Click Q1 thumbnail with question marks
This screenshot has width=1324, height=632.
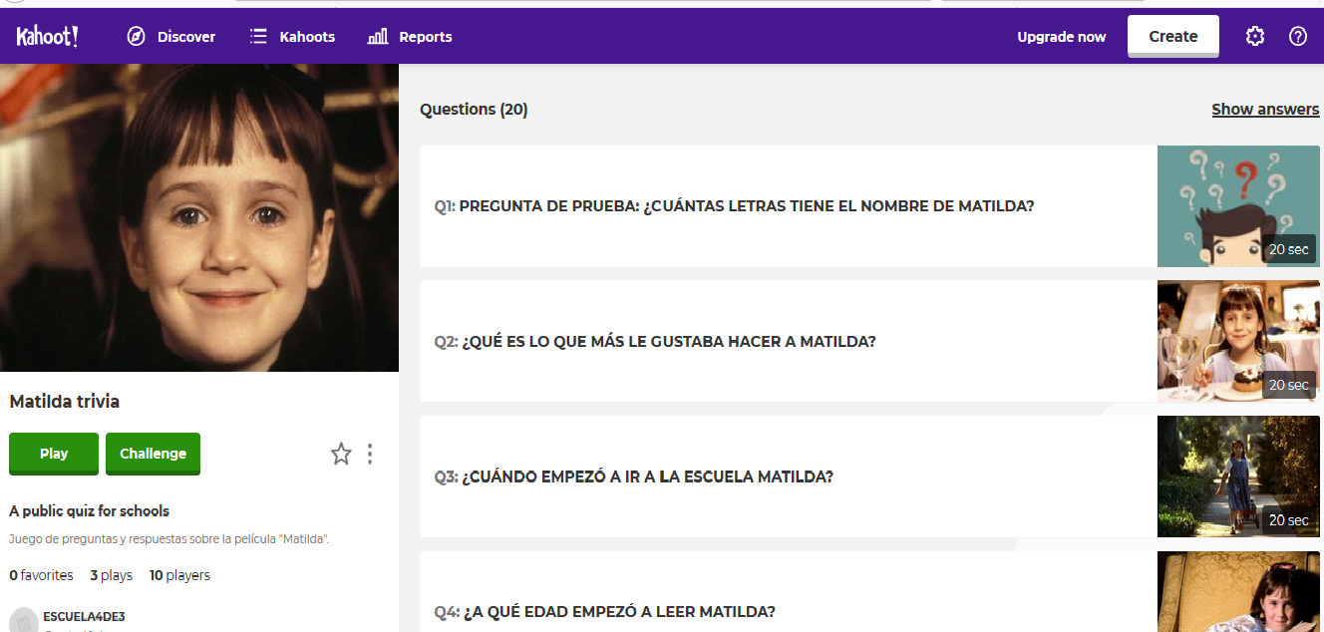pos(1238,206)
